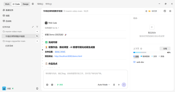Switch to the Design tab

(x=26, y=4)
